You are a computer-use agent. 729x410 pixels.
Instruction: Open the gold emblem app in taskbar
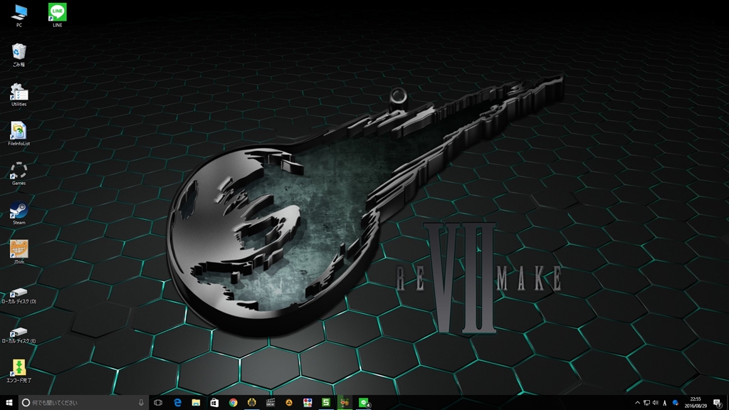[x=251, y=403]
